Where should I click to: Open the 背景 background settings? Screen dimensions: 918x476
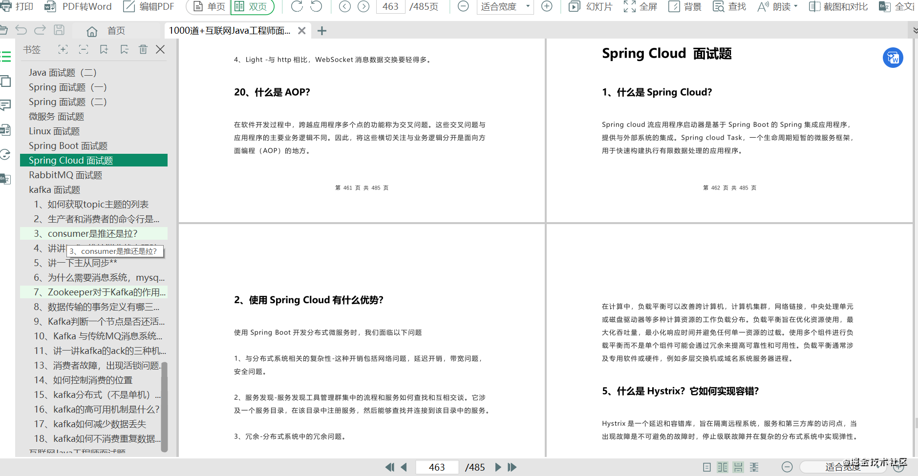point(685,6)
